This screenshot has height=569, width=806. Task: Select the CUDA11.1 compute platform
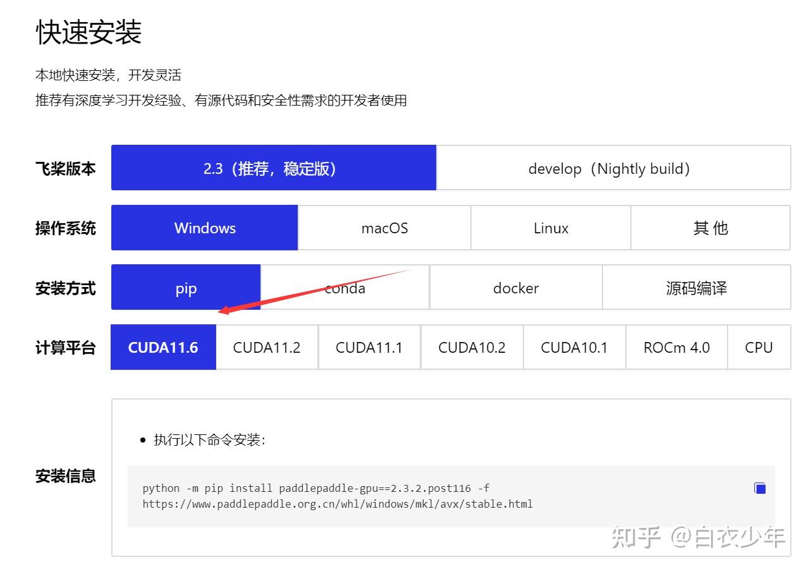tap(369, 347)
